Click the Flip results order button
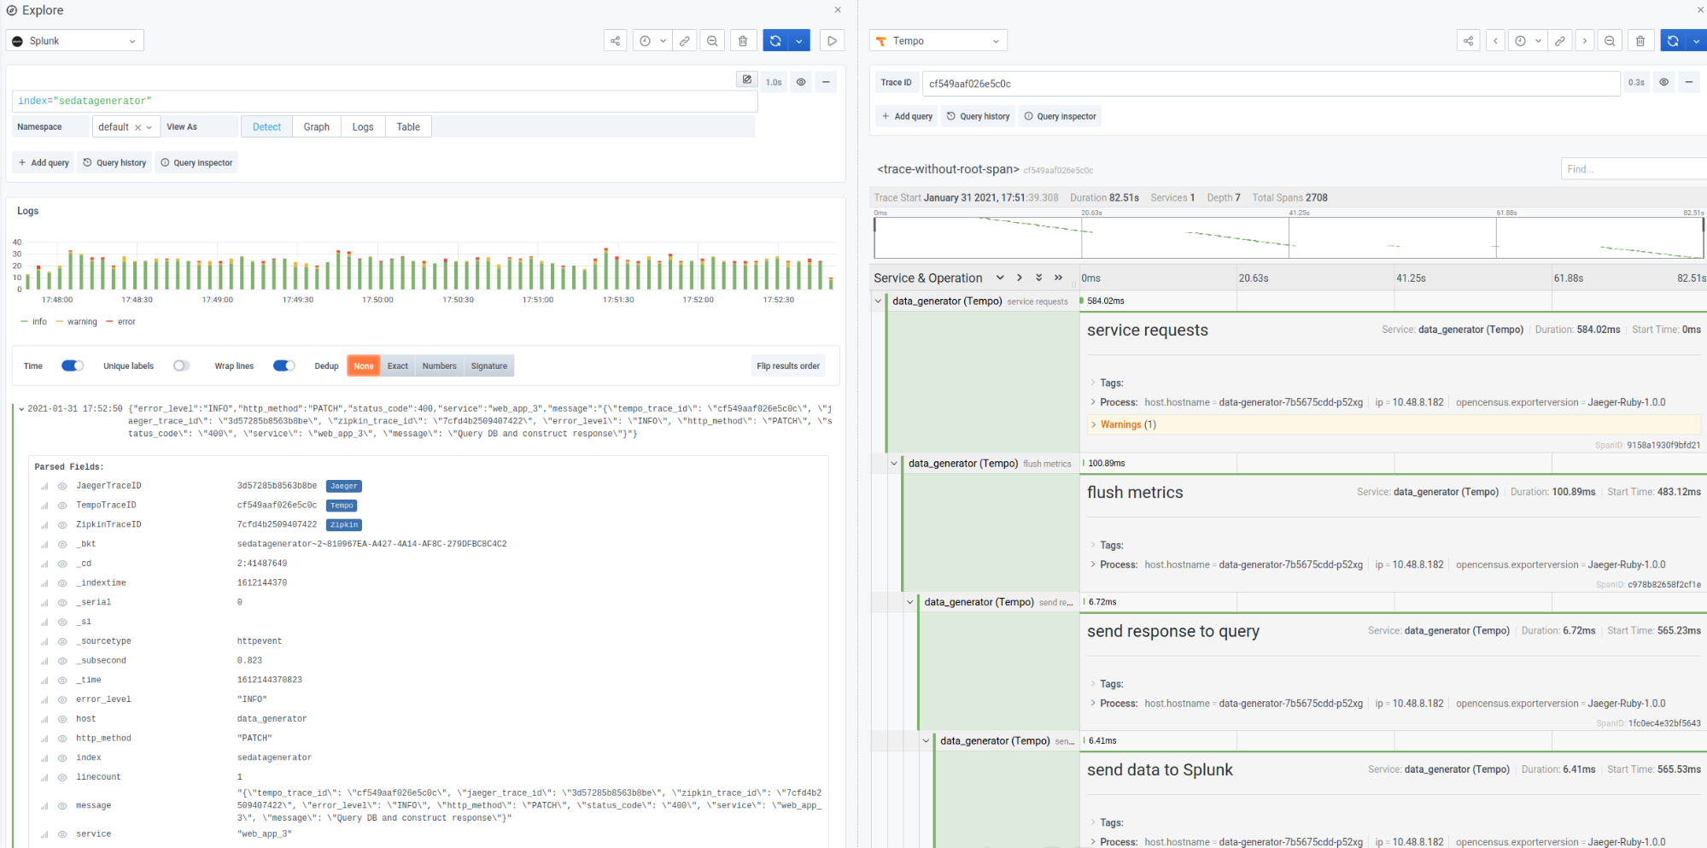 [x=786, y=365]
